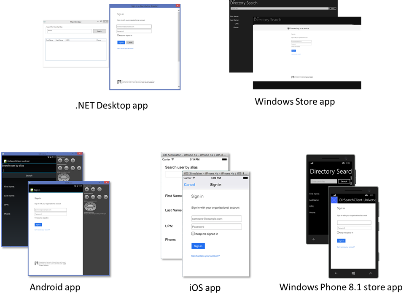Tap Windows Start key on front phone
Image resolution: width=409 pixels, height=300 pixels.
353,273
